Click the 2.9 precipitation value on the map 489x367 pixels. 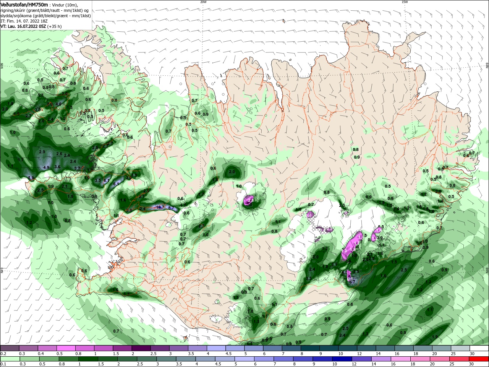(x=42, y=152)
